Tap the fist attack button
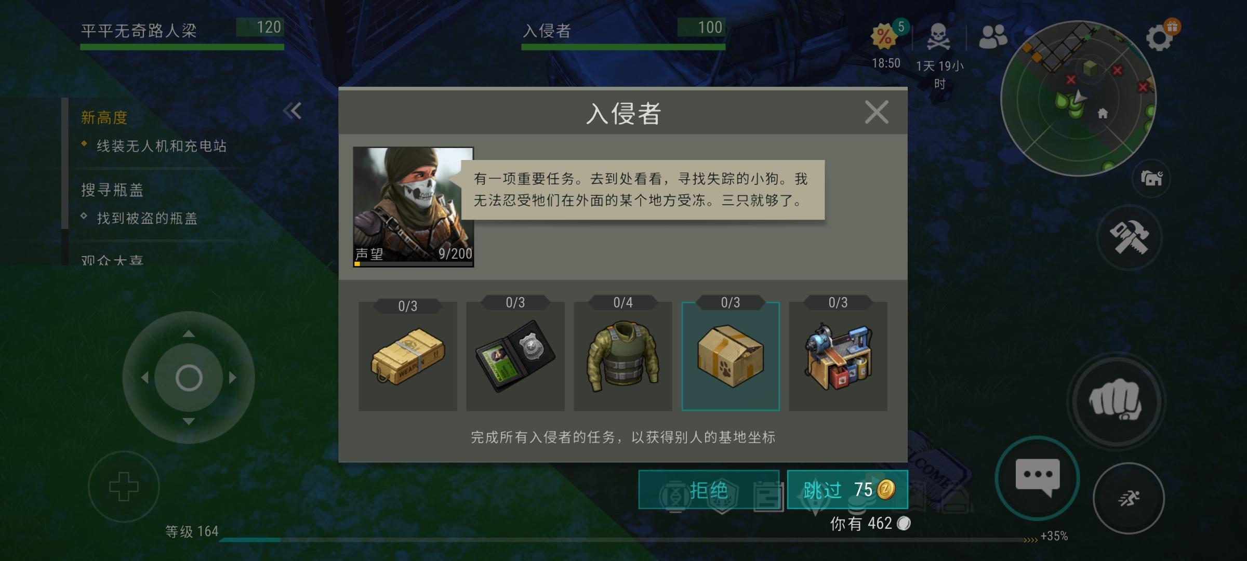 1116,401
